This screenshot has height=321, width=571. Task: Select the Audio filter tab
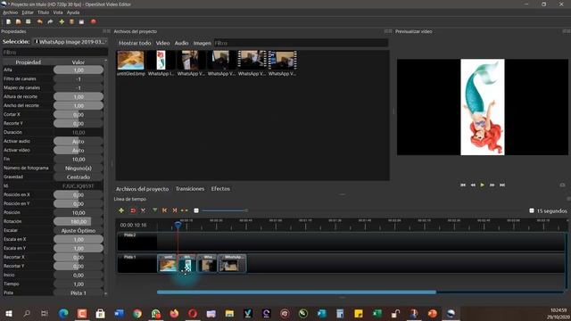click(181, 43)
